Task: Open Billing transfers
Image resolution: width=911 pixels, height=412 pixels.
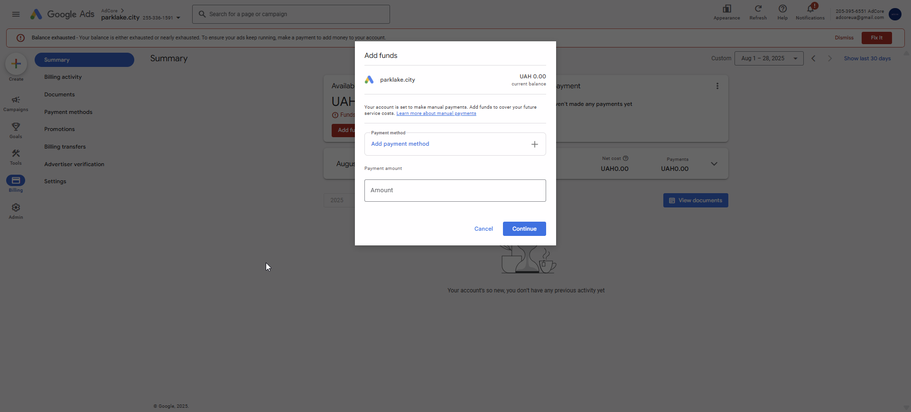Action: (x=65, y=147)
